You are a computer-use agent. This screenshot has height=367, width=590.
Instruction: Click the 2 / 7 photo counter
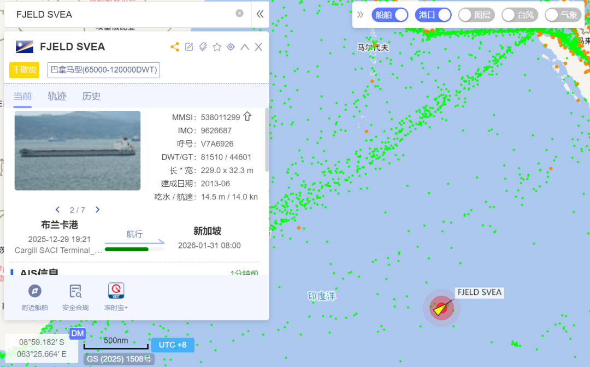(78, 210)
